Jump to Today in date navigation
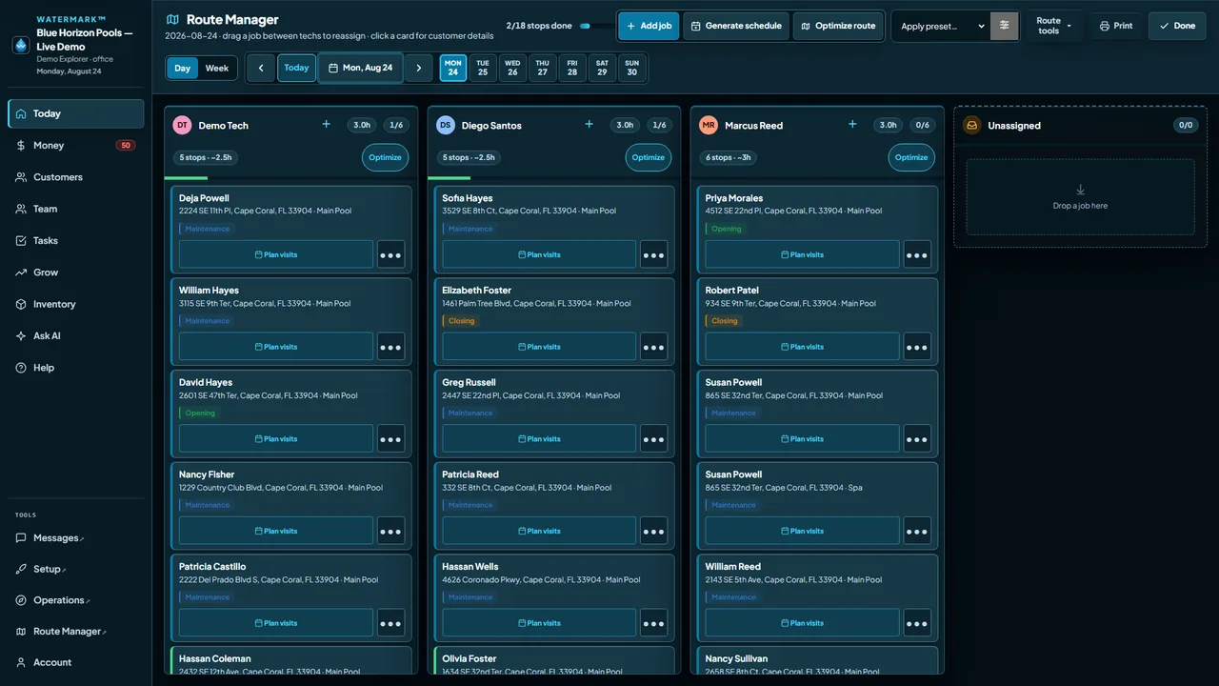 [x=296, y=68]
